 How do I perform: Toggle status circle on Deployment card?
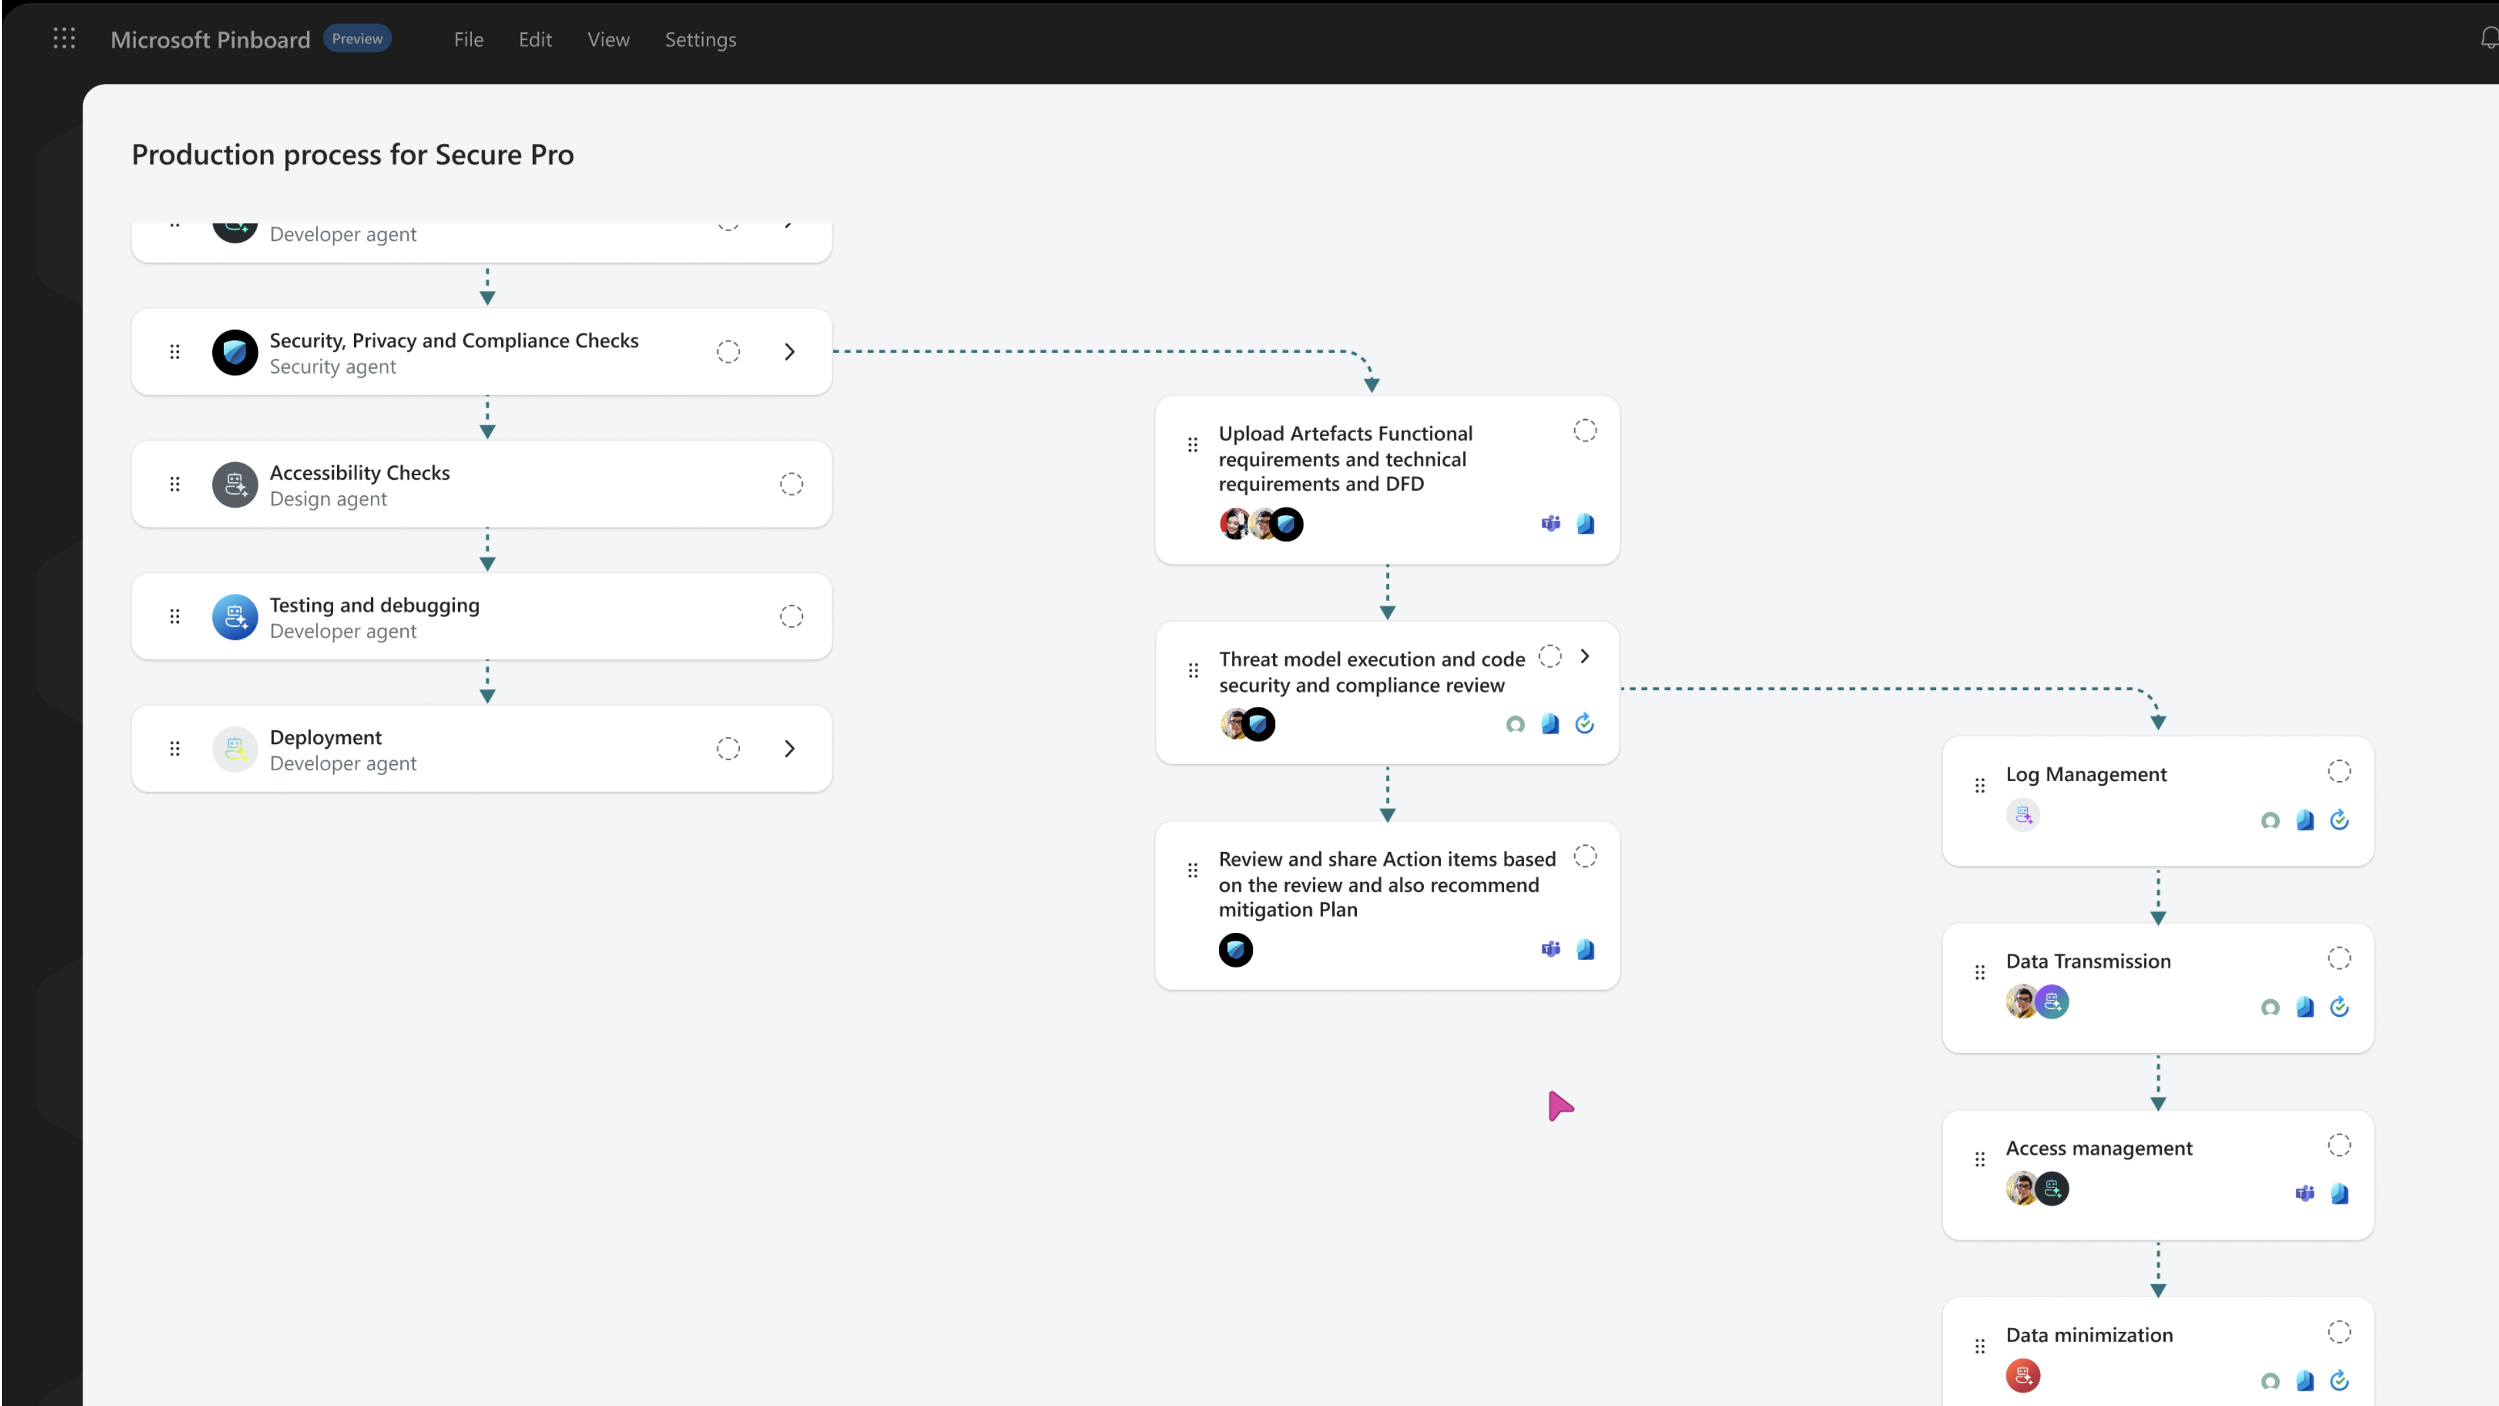pos(729,749)
